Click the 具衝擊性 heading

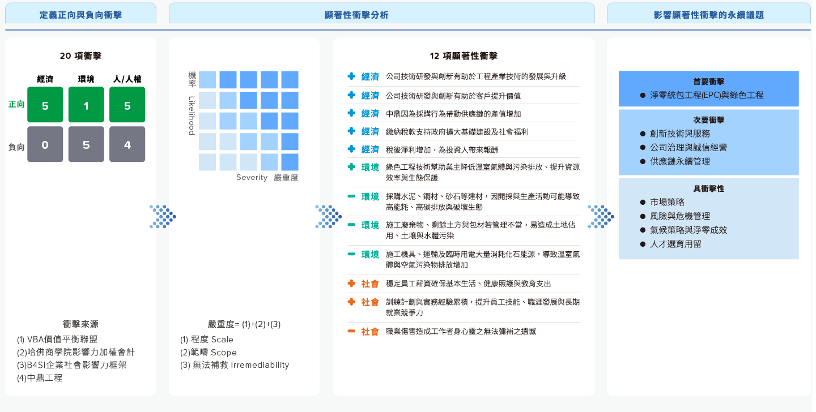click(708, 188)
